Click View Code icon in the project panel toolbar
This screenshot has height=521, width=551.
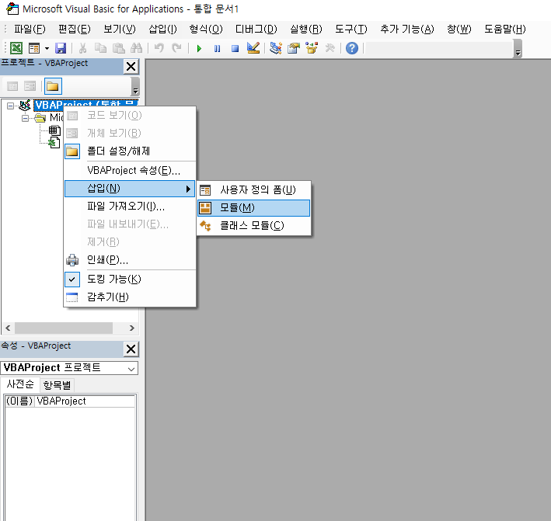[x=12, y=86]
